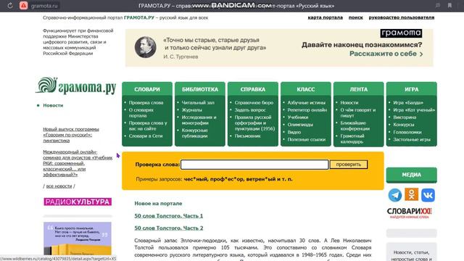The width and height of the screenshot is (464, 261).
Task: Open О словарях портала item
Action: pos(141,113)
